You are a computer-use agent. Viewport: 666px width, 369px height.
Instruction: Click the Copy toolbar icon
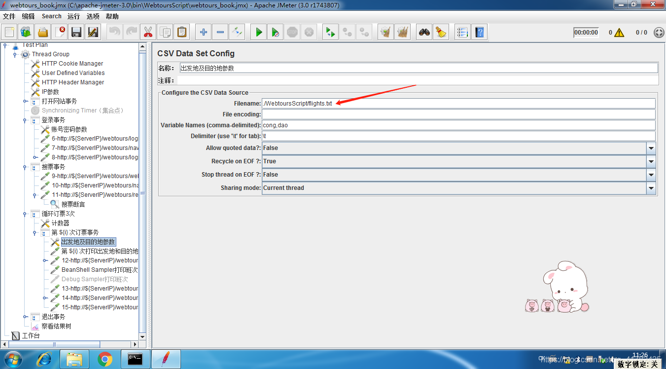165,33
